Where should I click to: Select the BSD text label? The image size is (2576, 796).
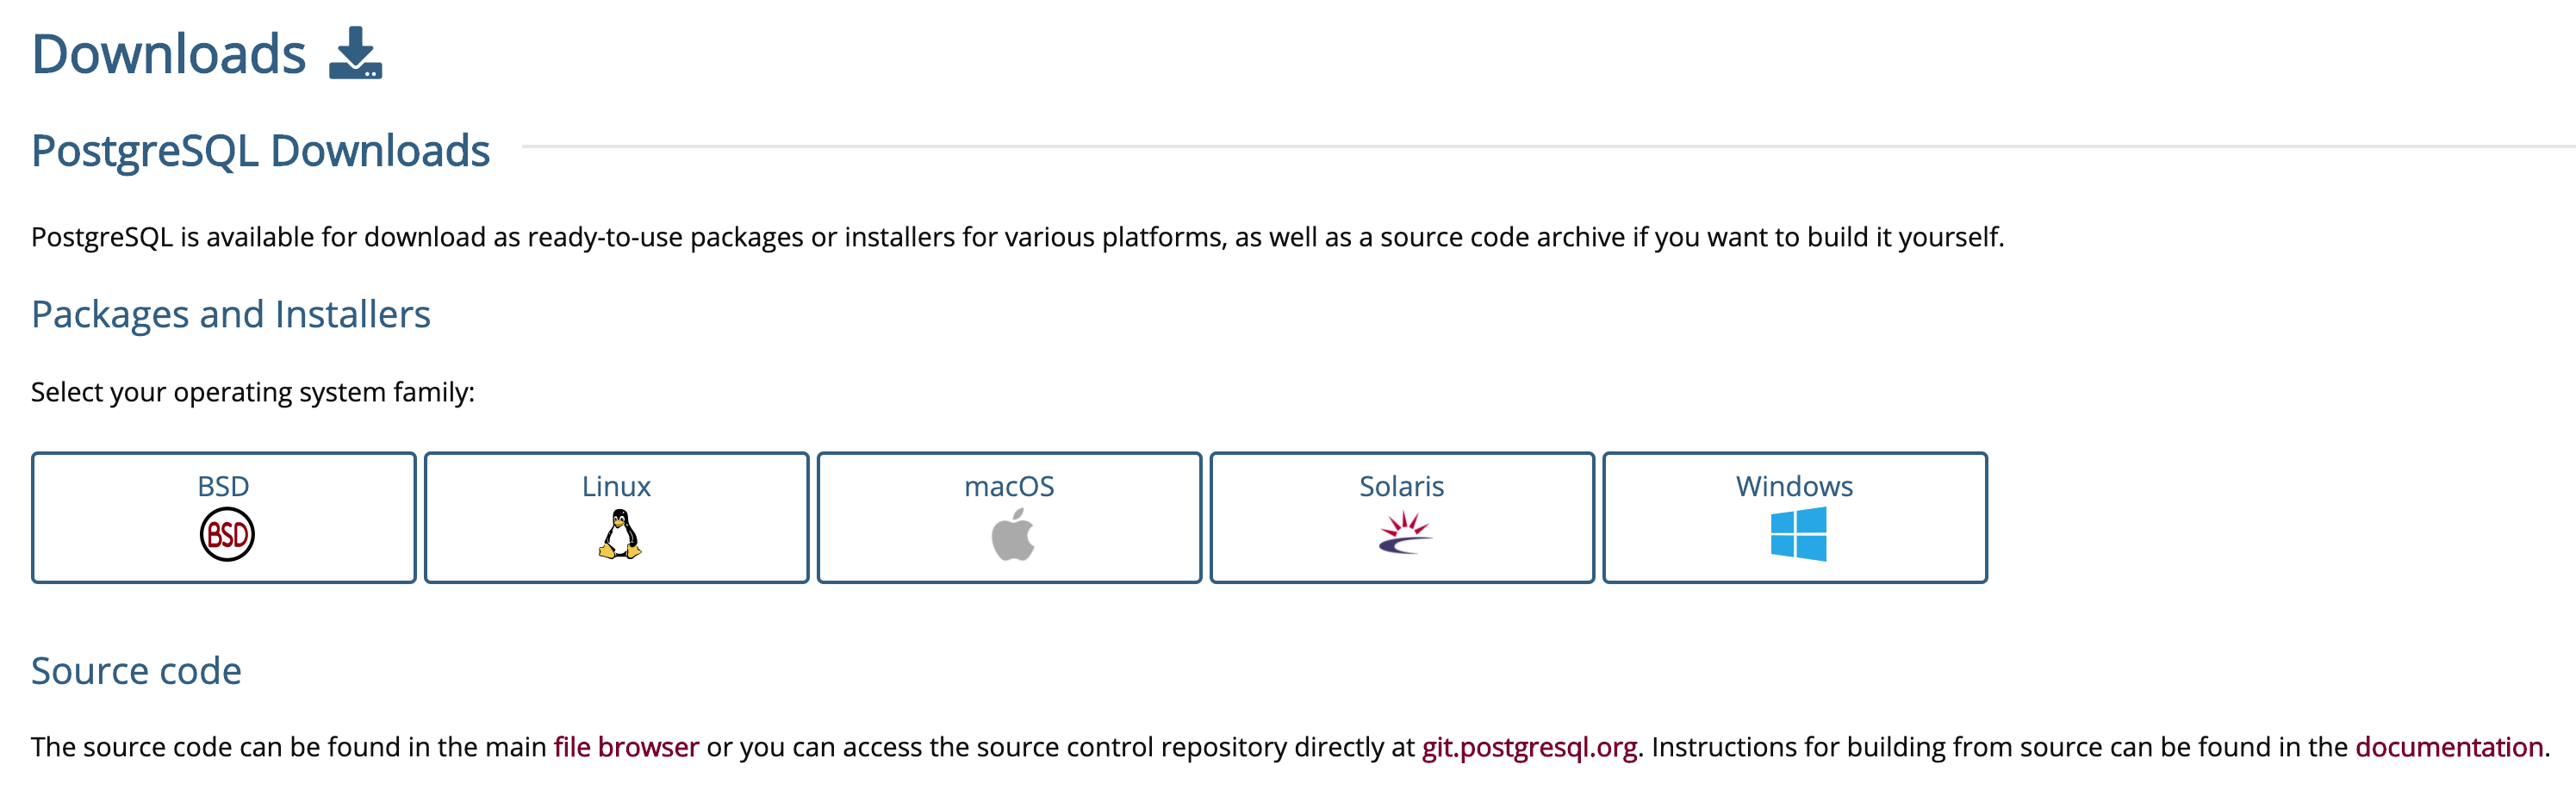(x=223, y=487)
